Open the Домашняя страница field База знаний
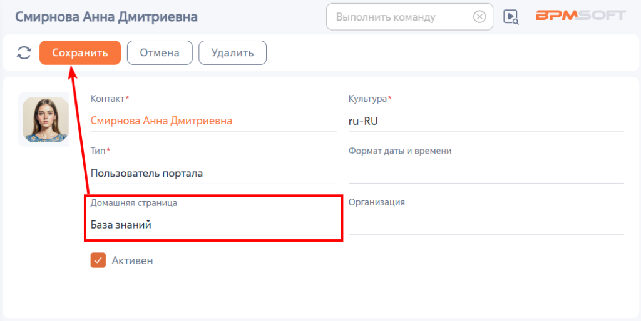Image resolution: width=641 pixels, height=321 pixels. (213, 225)
